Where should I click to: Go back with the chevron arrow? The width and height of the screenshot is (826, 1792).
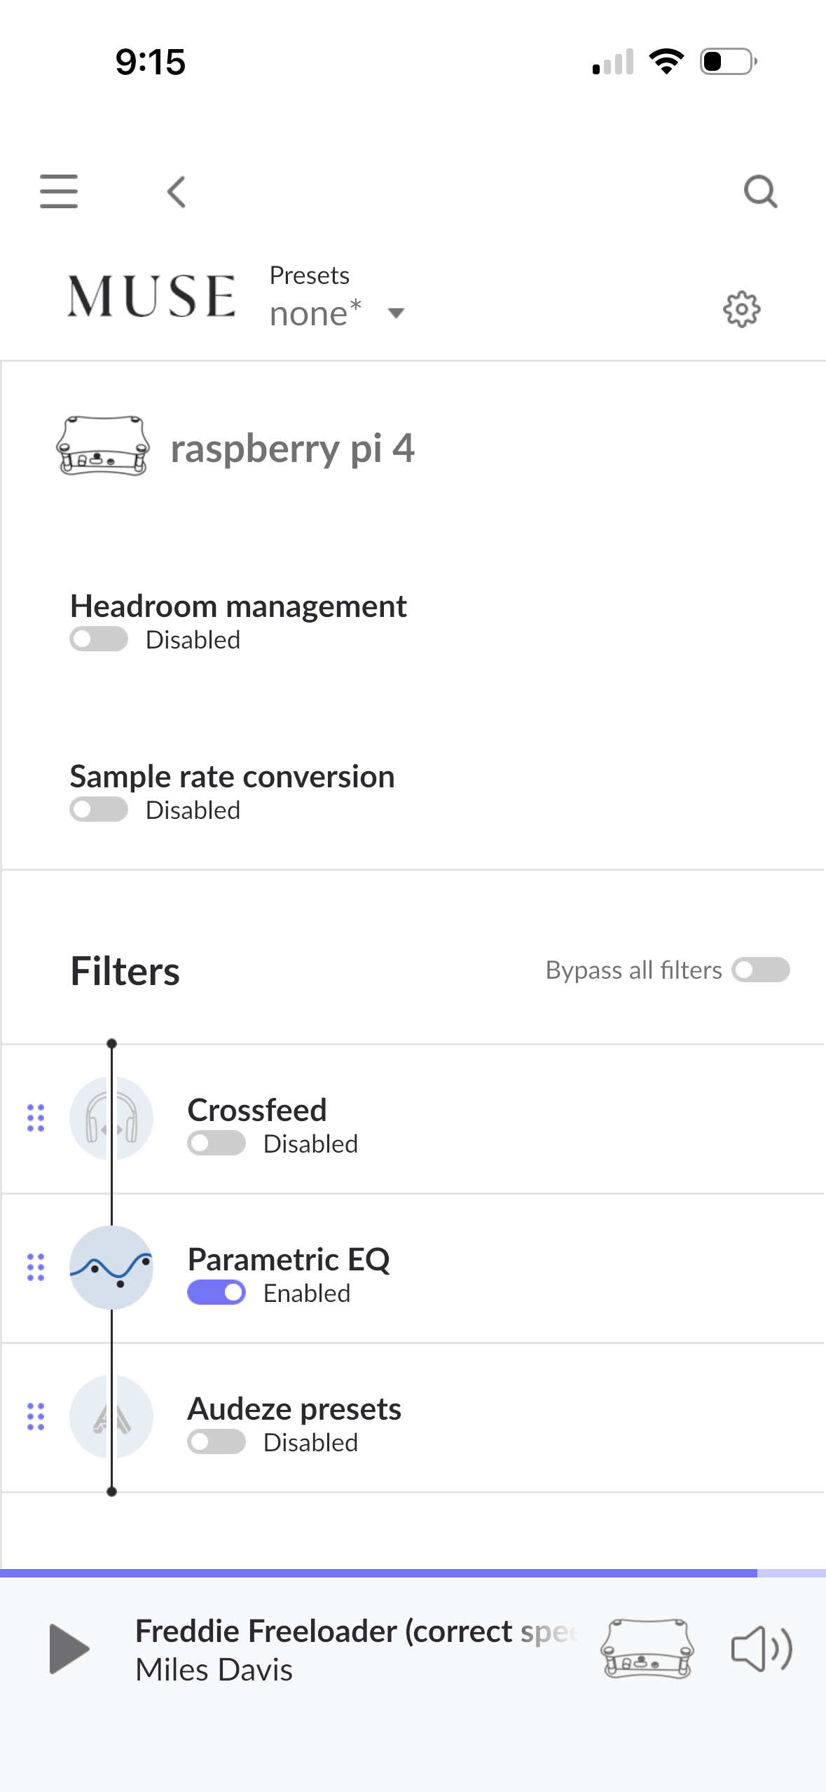click(177, 191)
